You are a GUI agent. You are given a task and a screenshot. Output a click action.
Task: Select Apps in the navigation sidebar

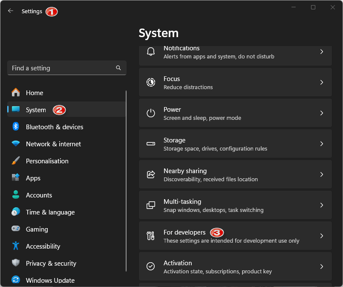pyautogui.click(x=33, y=178)
